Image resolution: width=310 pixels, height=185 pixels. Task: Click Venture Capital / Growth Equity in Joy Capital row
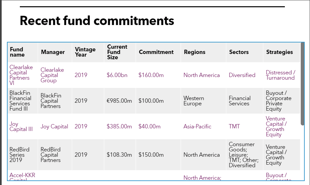click(276, 126)
